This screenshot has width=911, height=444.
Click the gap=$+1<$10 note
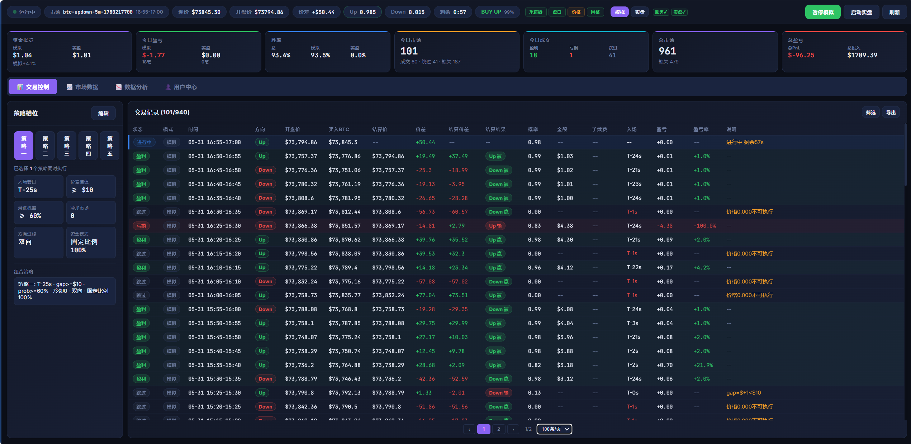pyautogui.click(x=744, y=393)
